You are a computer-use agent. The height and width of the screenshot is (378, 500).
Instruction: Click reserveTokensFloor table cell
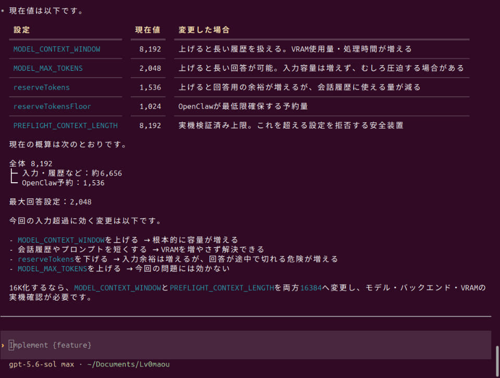tap(52, 106)
